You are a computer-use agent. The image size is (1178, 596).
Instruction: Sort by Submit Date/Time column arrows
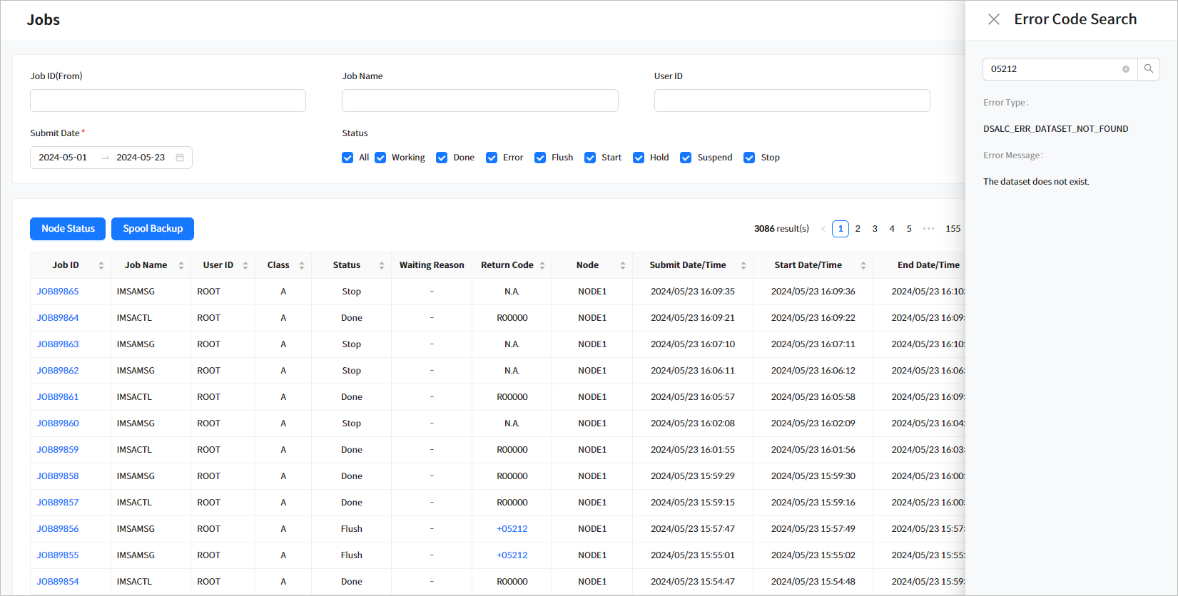tap(743, 265)
